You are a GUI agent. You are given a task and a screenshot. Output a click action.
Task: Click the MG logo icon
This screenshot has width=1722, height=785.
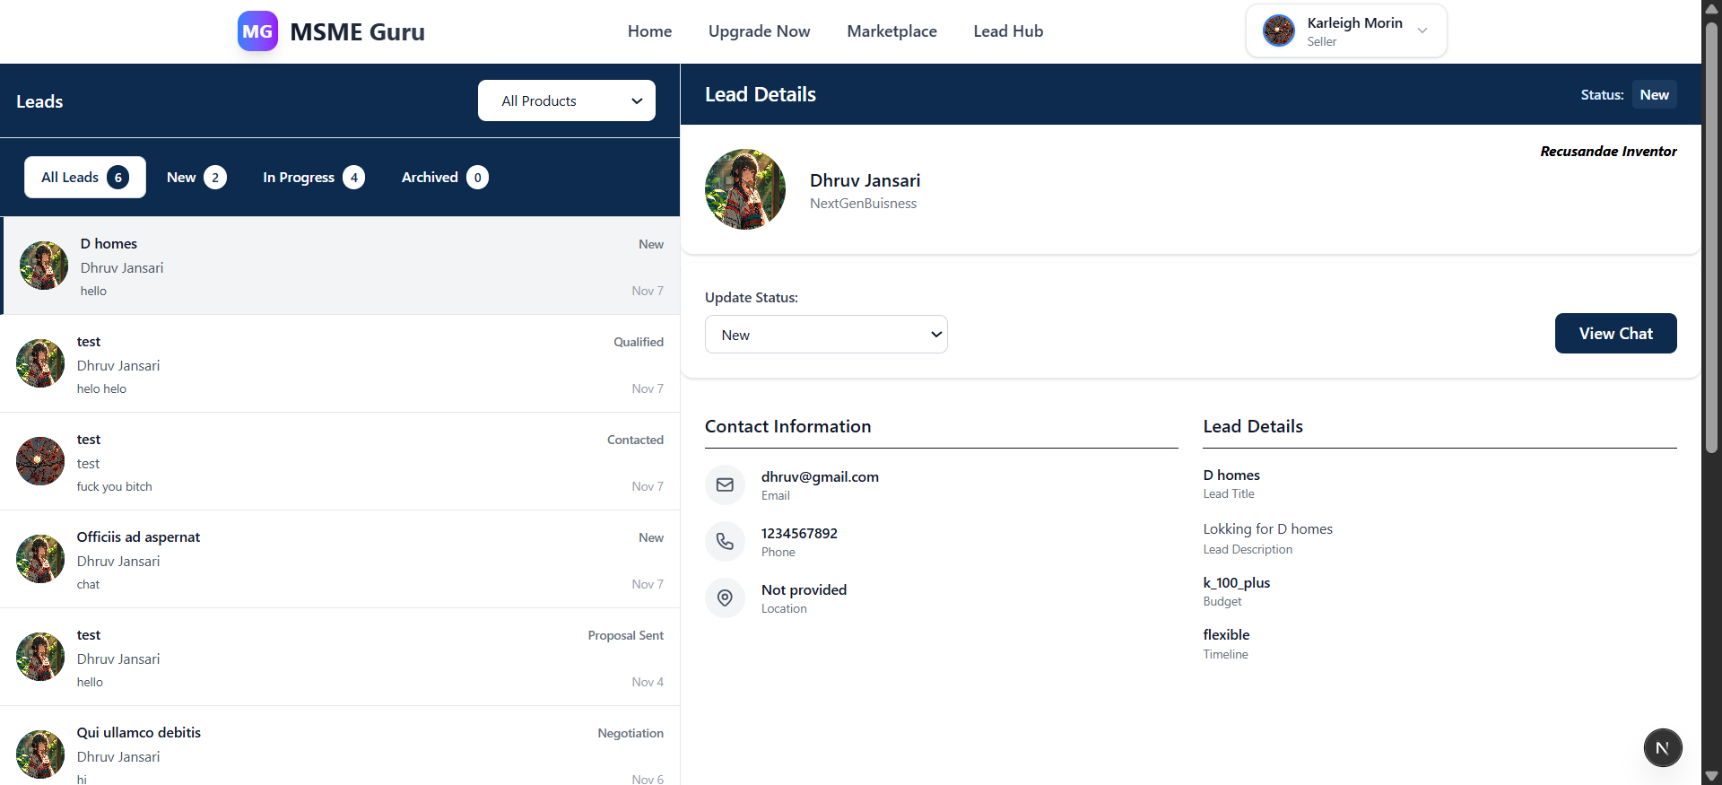257,31
